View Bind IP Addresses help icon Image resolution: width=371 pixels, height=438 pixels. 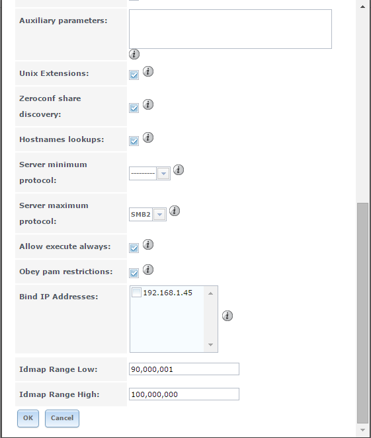pos(227,316)
